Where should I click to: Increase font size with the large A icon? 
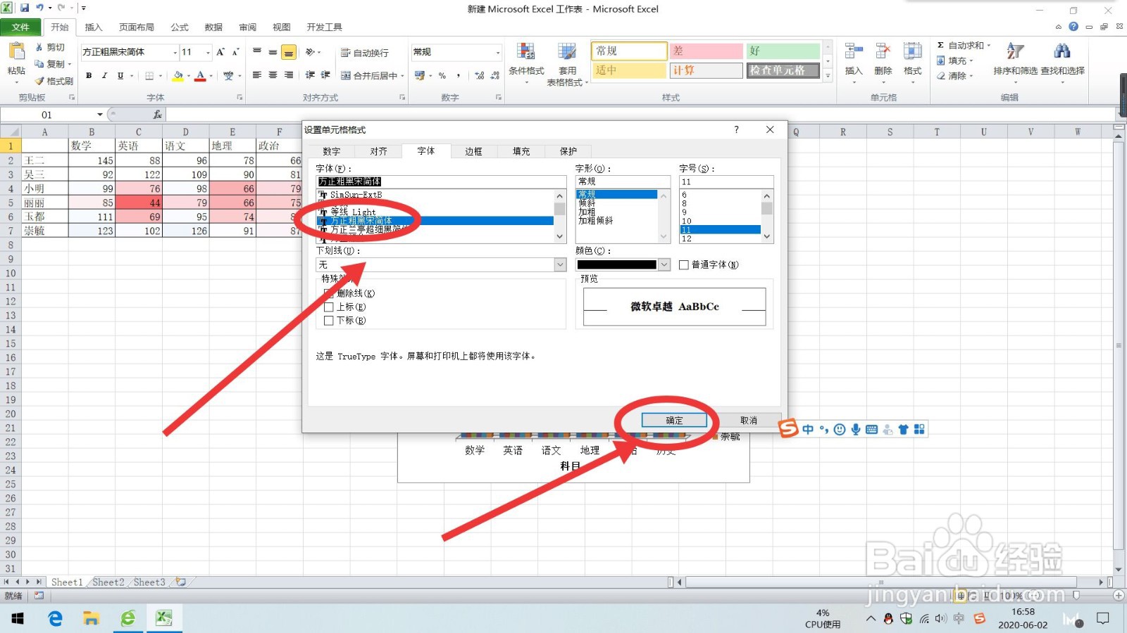220,52
